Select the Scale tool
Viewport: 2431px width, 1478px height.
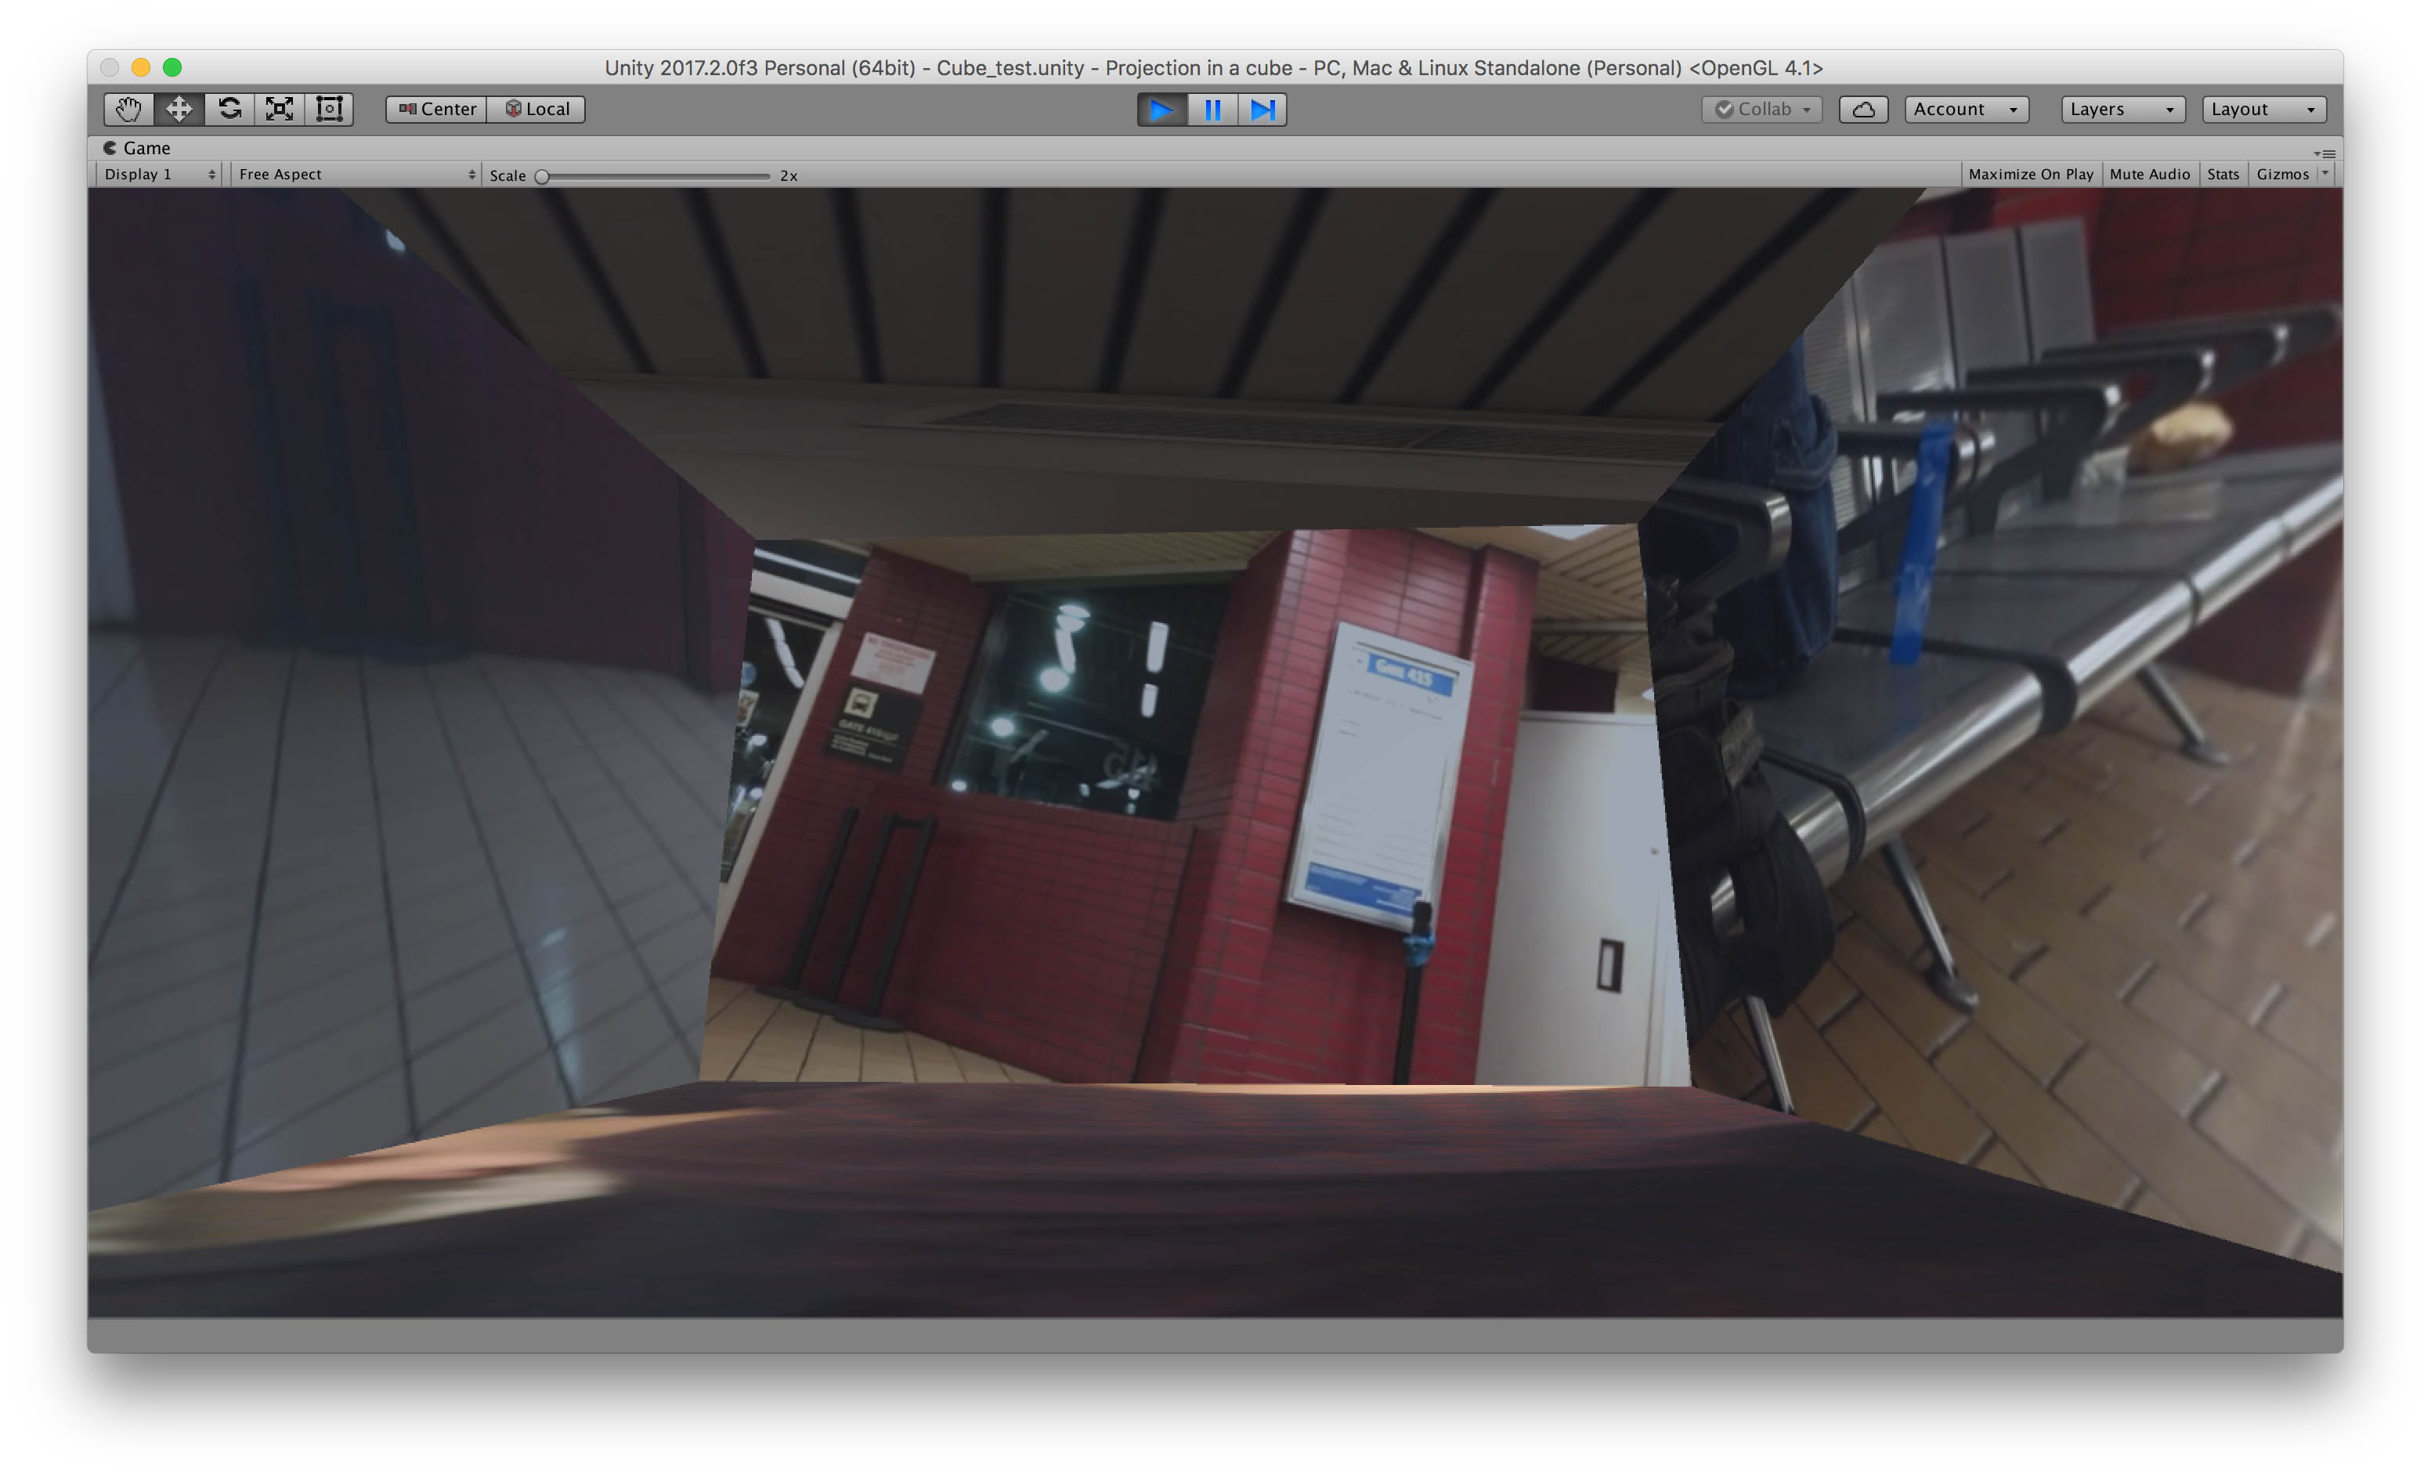(280, 110)
